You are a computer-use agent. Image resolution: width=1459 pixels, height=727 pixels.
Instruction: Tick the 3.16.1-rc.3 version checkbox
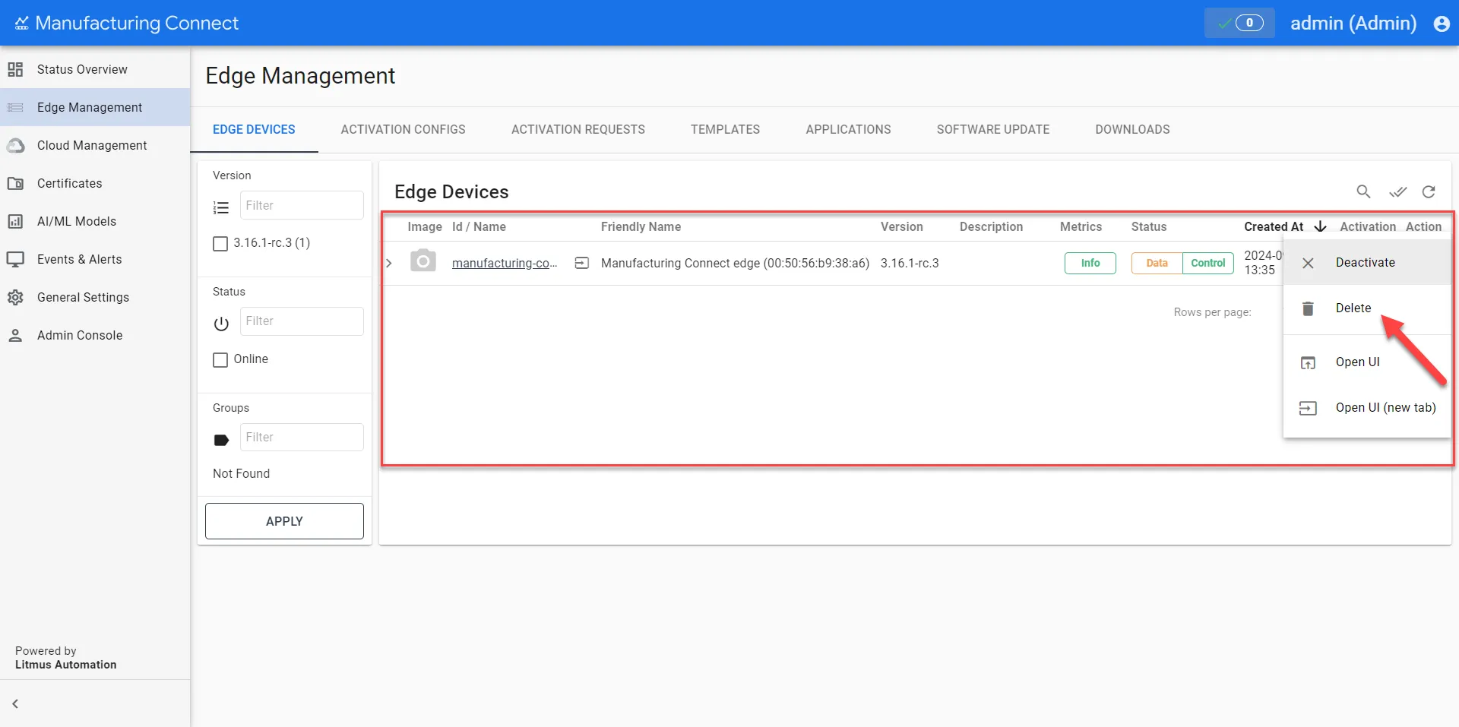point(220,244)
